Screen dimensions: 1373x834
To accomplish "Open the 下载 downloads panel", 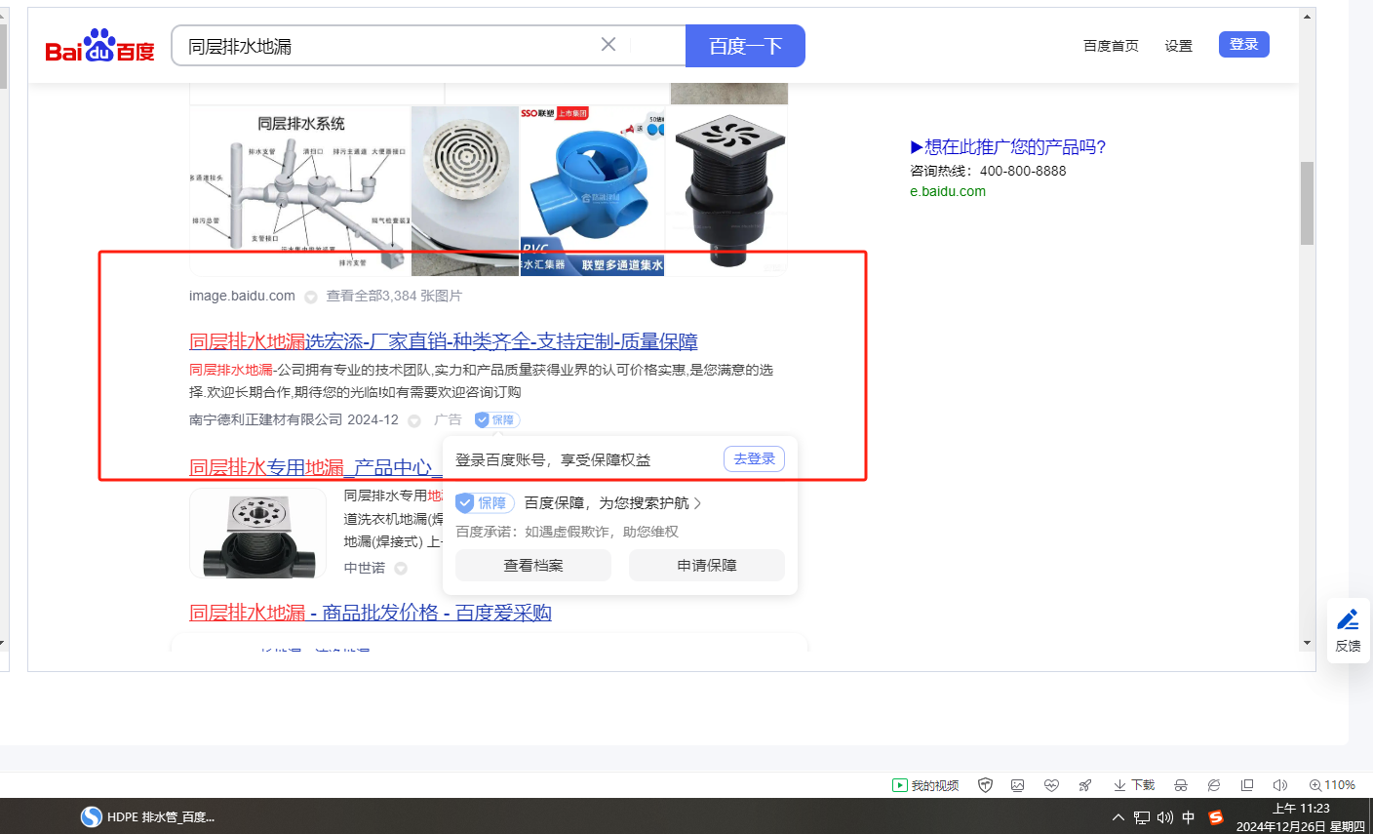I will [x=1134, y=785].
